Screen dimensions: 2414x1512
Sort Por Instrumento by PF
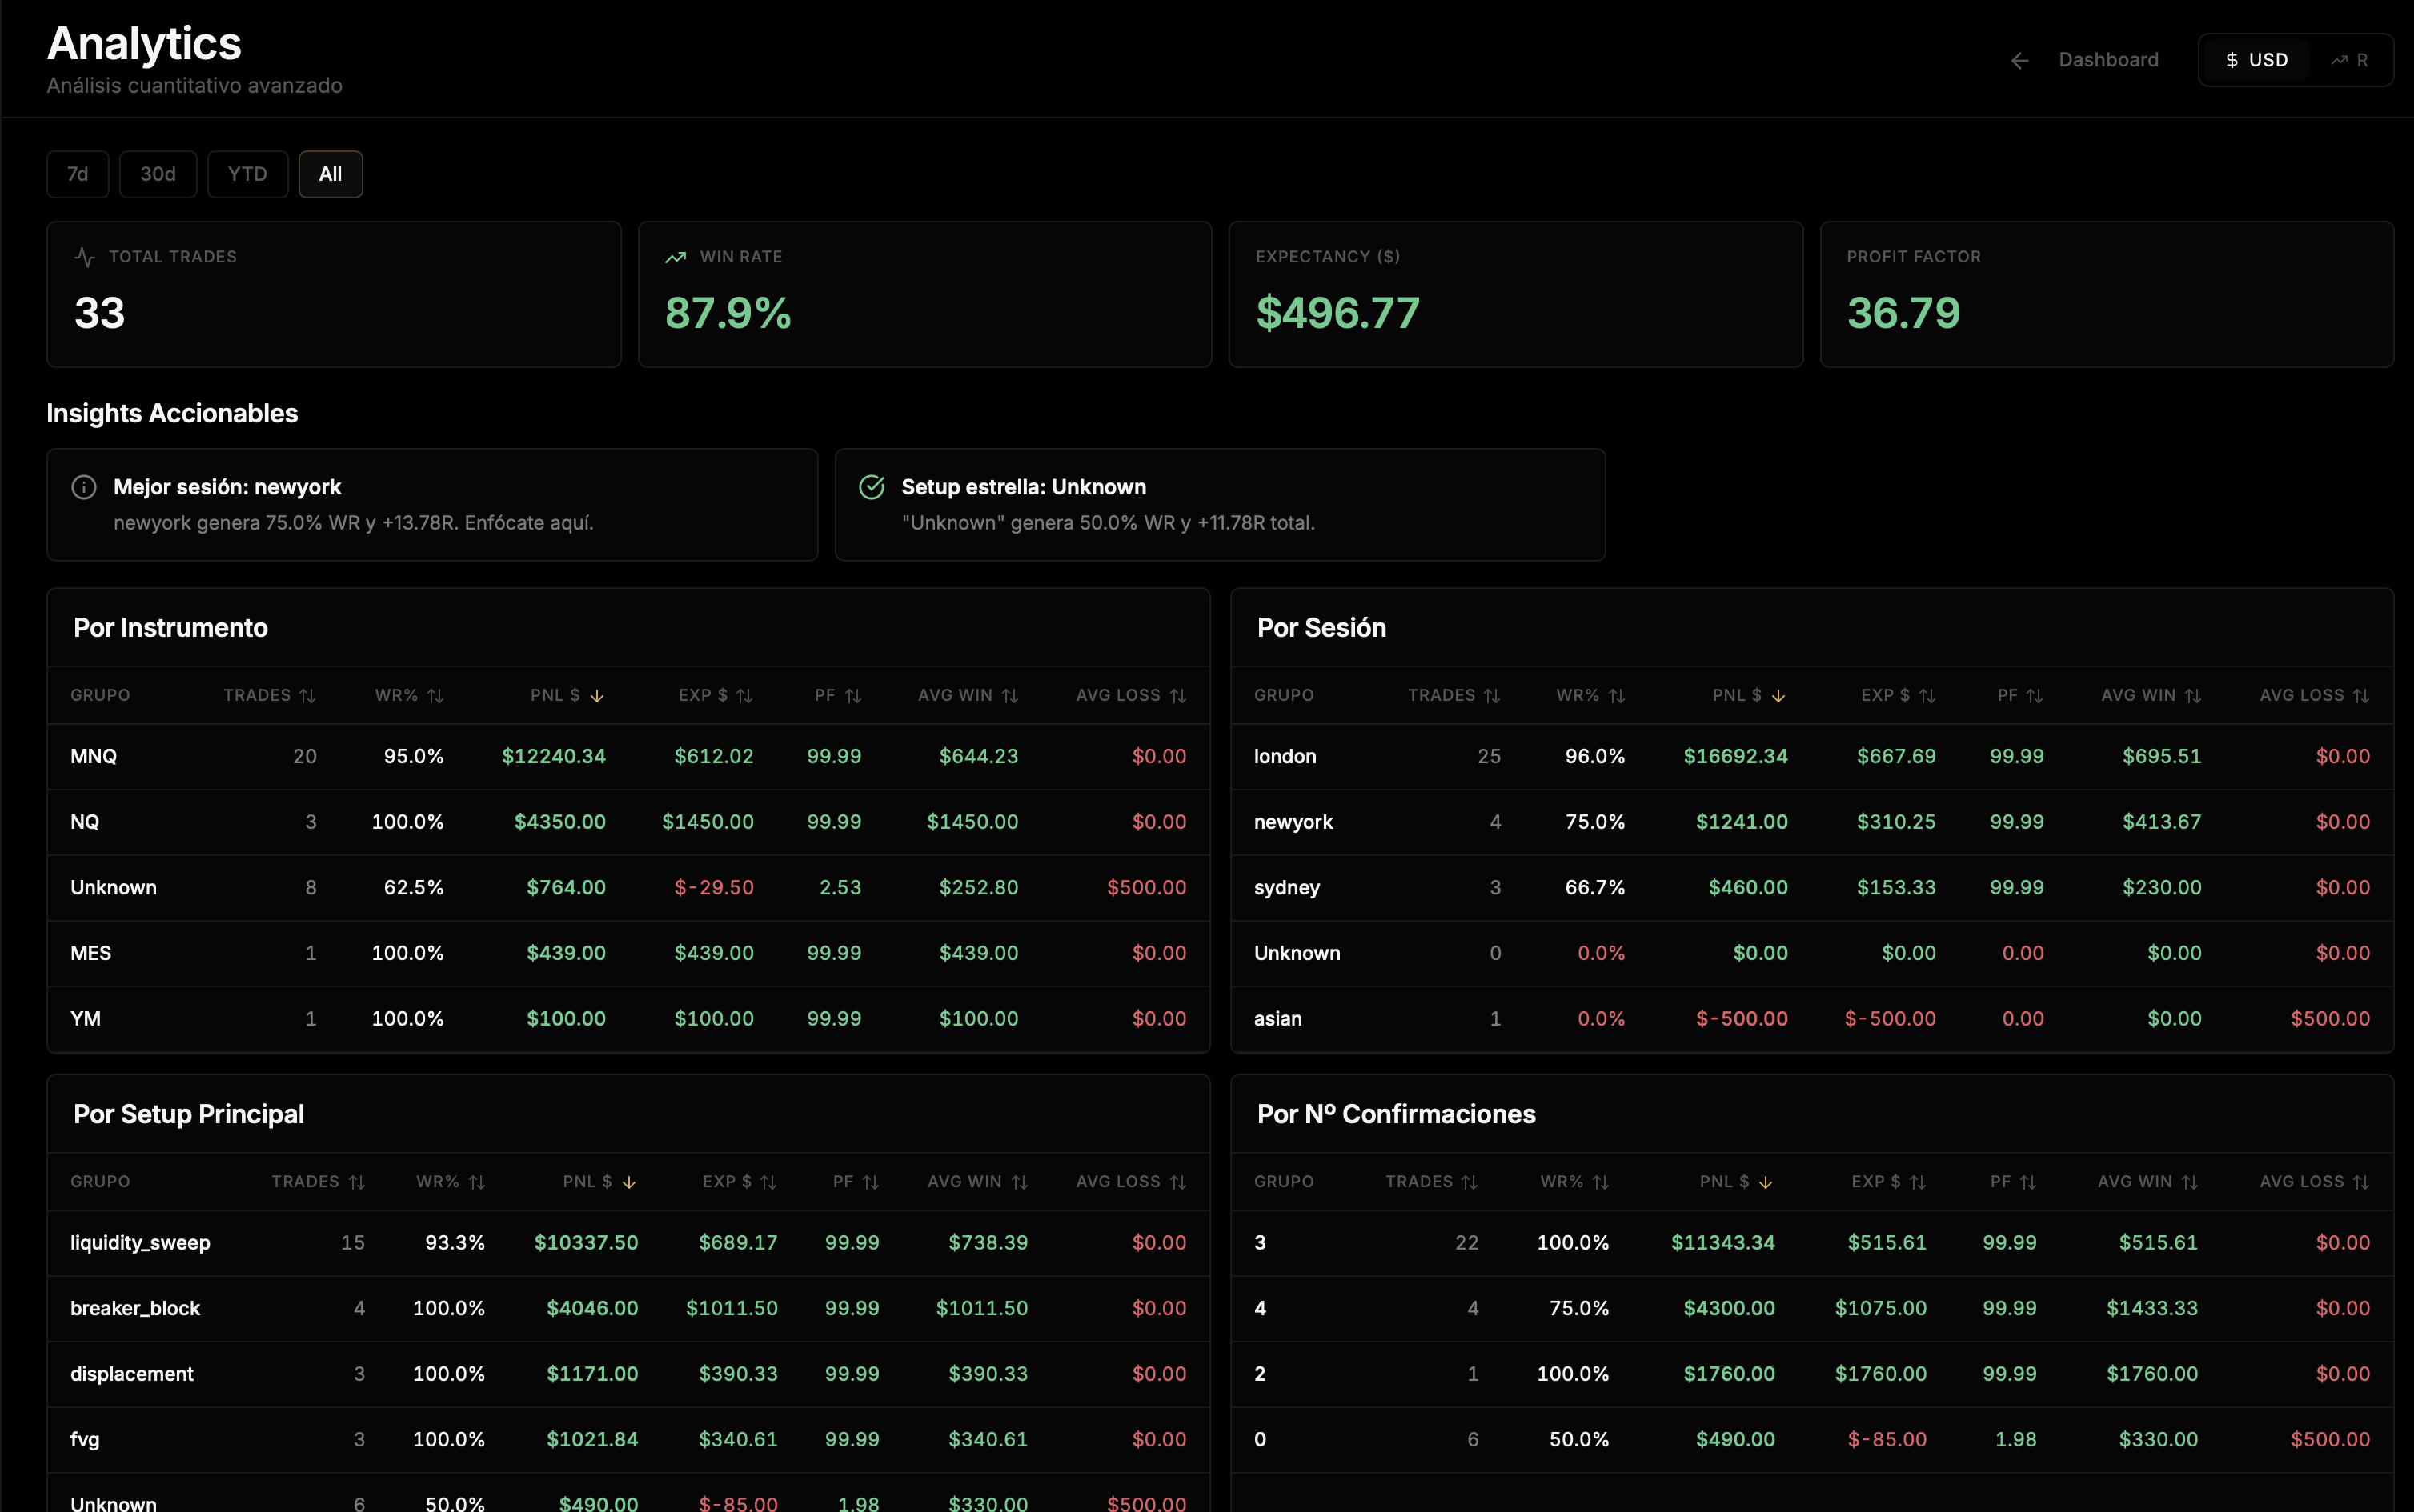[837, 695]
